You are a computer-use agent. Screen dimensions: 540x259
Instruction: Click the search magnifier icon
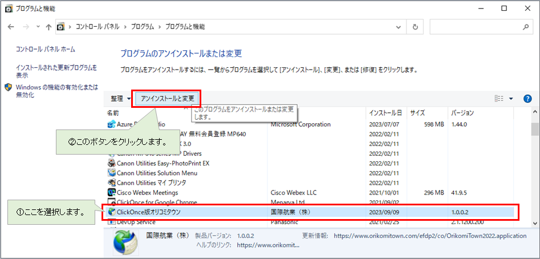526,27
